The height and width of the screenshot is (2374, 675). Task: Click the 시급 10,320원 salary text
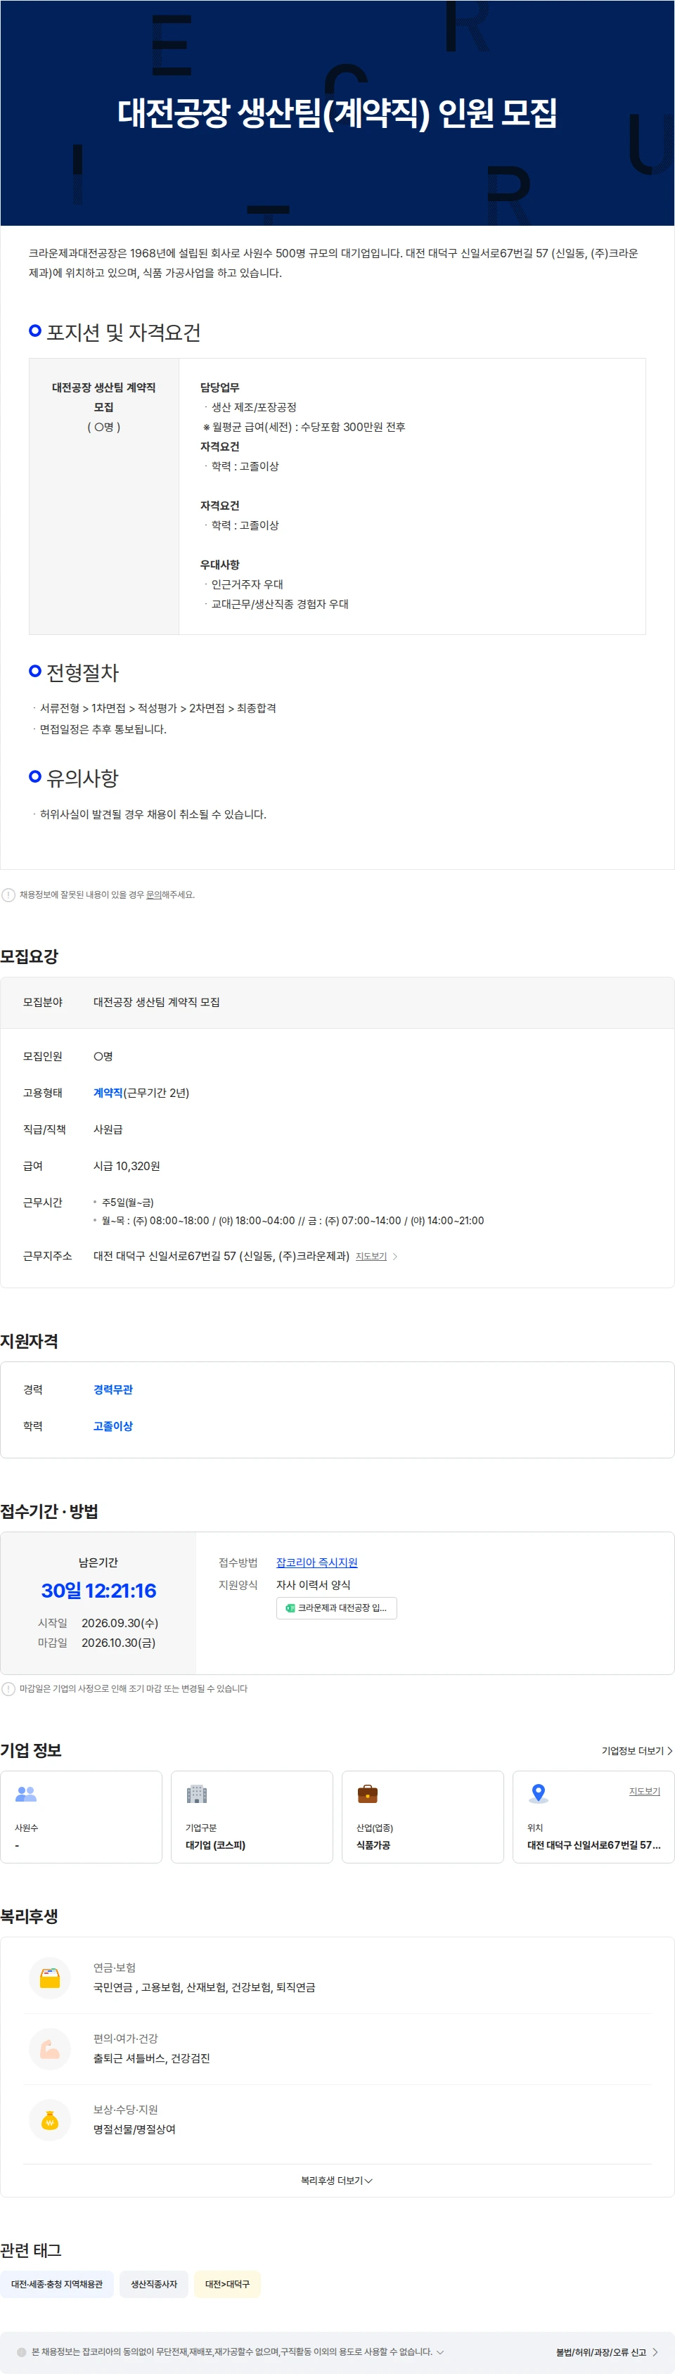point(127,1166)
